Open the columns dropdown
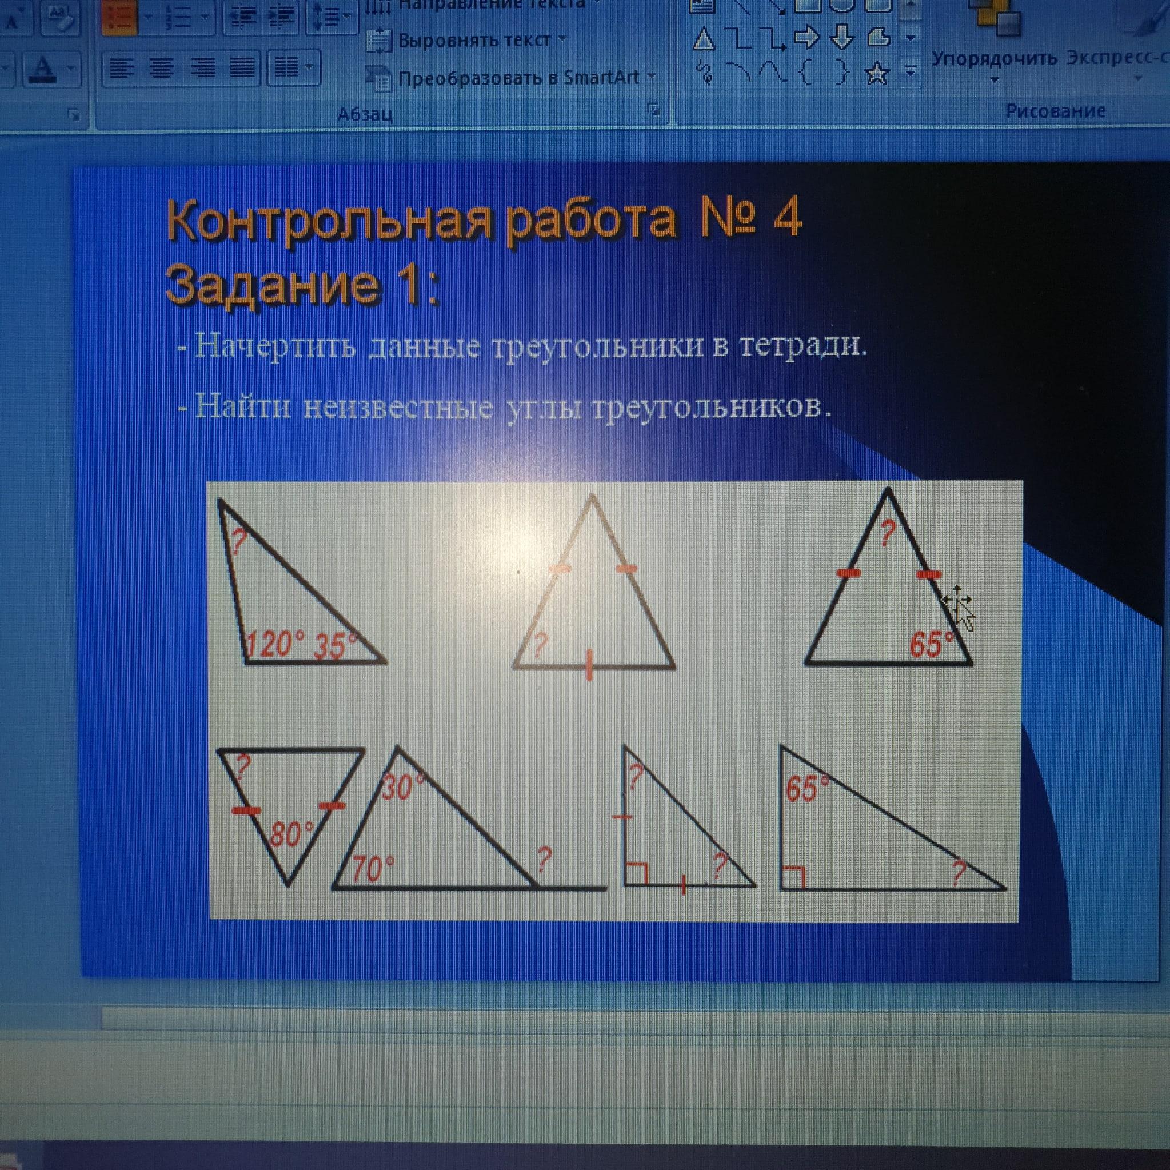This screenshot has width=1170, height=1170. tap(294, 68)
